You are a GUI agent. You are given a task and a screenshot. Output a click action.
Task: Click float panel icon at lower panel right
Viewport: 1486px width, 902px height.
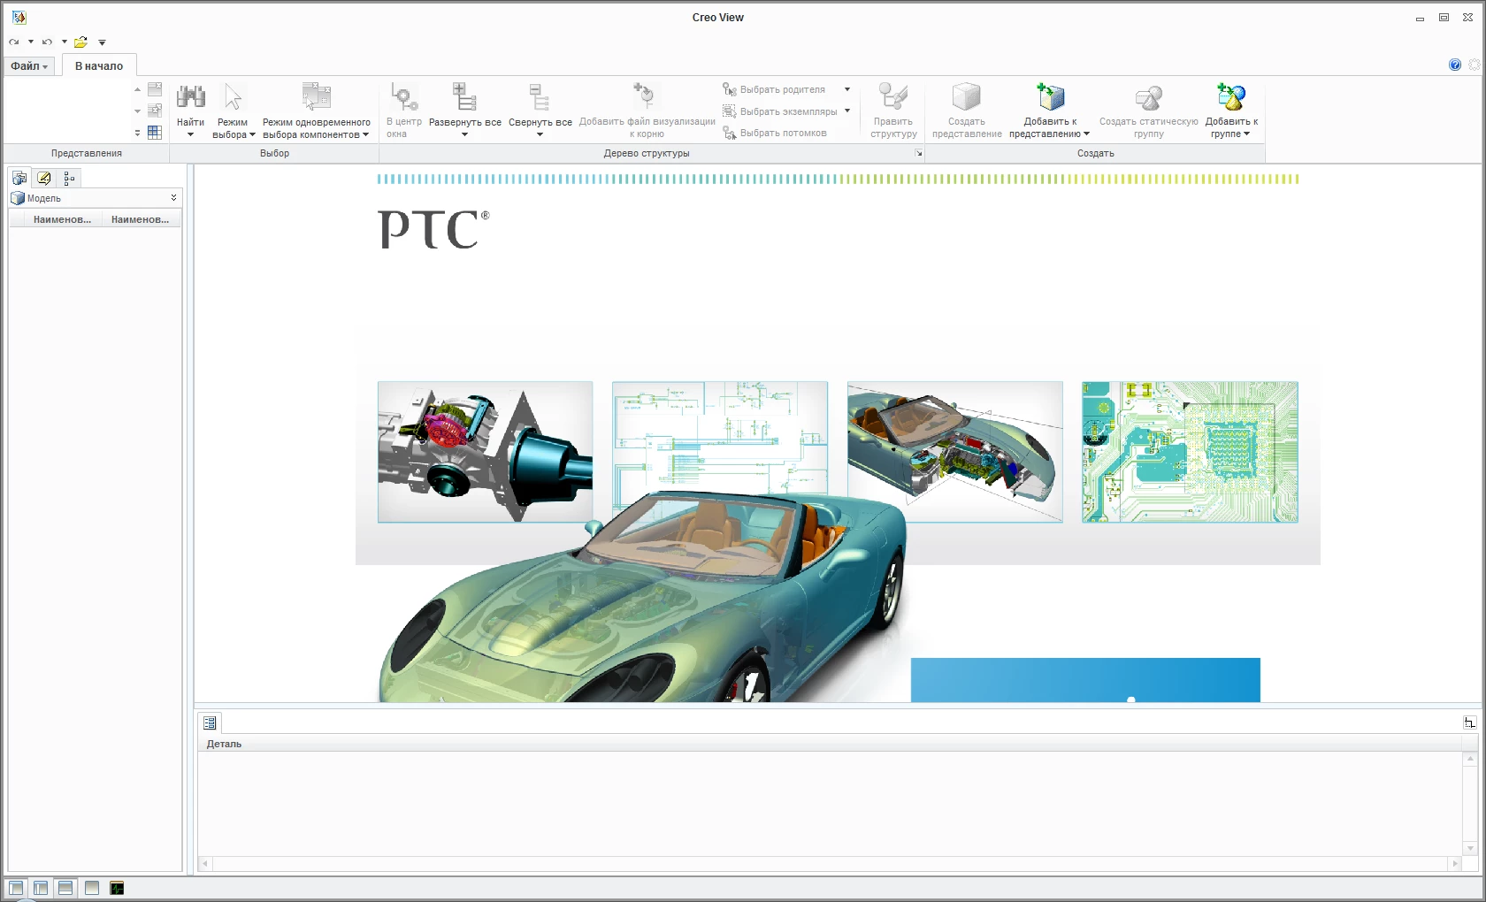coord(1469,722)
